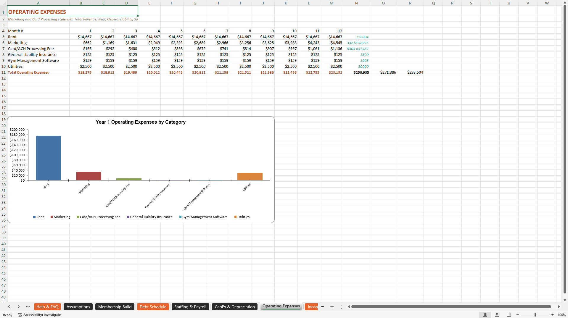Select the 8304.647437 cell
Screen dimensions: 568x318
point(356,49)
